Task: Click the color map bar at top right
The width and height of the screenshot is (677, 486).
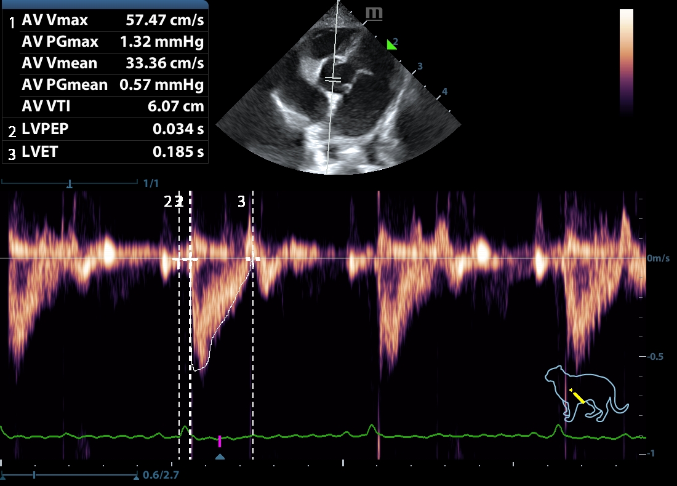Action: [626, 62]
